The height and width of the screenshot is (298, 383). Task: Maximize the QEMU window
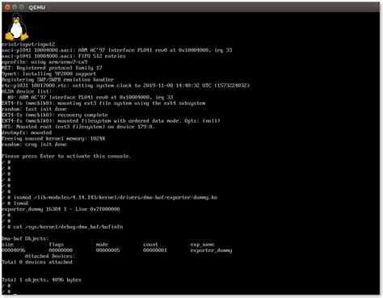click(22, 7)
